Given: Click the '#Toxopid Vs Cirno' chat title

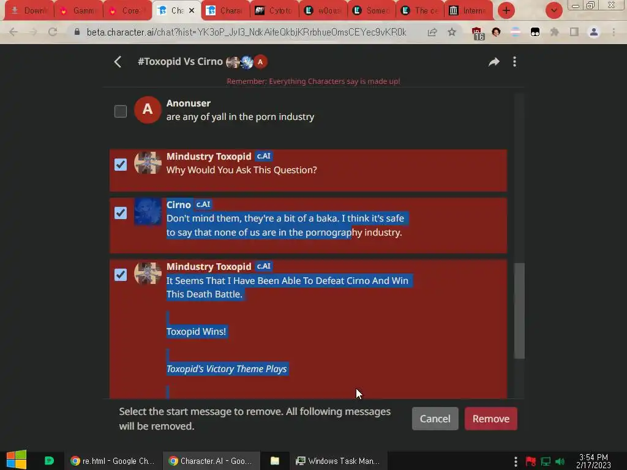Looking at the screenshot, I should 180,62.
